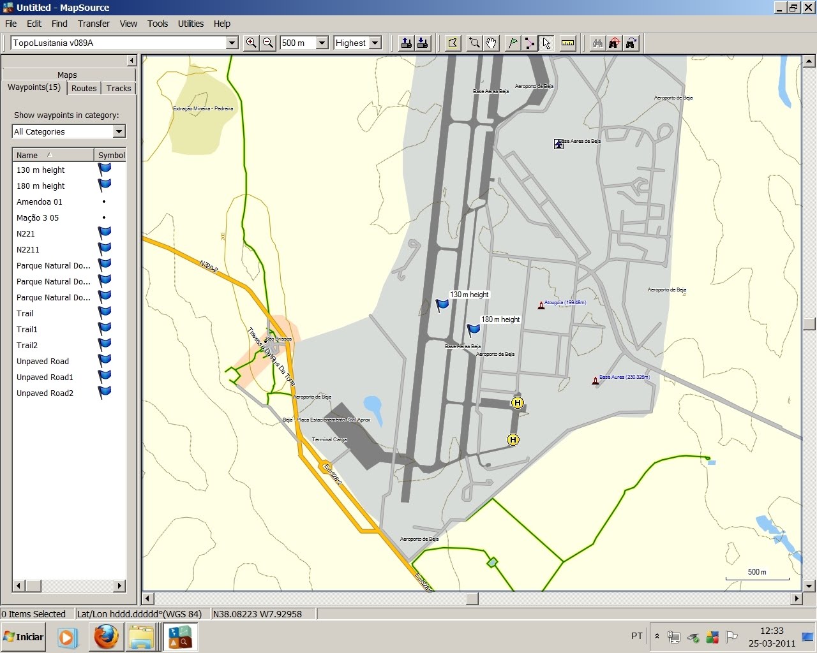This screenshot has width=817, height=653.
Task: Open the Help menu
Action: tap(222, 24)
